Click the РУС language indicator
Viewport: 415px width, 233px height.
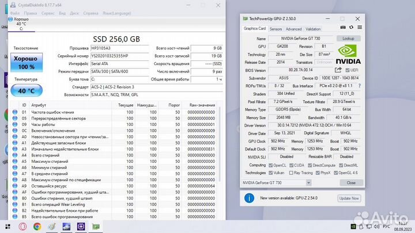[x=386, y=227]
